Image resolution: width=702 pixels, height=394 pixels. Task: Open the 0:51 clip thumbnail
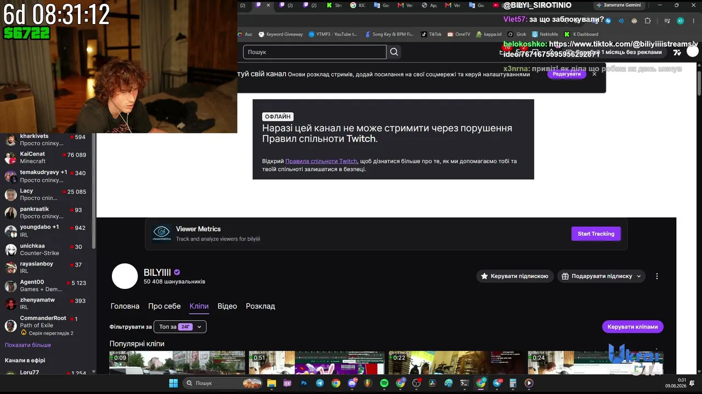(316, 363)
